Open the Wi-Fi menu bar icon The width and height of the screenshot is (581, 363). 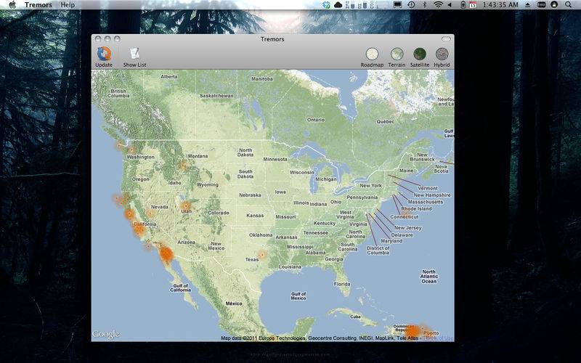438,5
